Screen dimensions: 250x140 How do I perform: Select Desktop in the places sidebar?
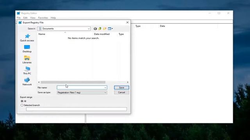(x=27, y=49)
